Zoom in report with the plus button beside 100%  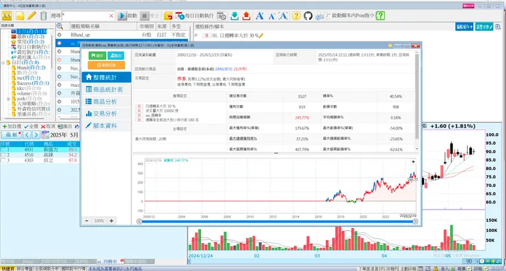tap(111, 220)
